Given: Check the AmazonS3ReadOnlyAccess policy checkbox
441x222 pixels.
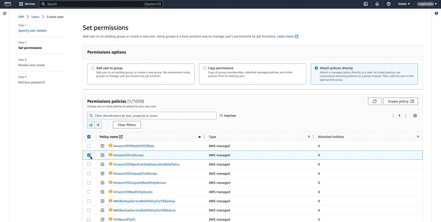Looking at the screenshot, I should [89, 192].
